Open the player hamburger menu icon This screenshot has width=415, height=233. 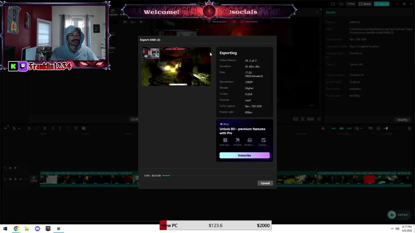pyautogui.click(x=317, y=12)
